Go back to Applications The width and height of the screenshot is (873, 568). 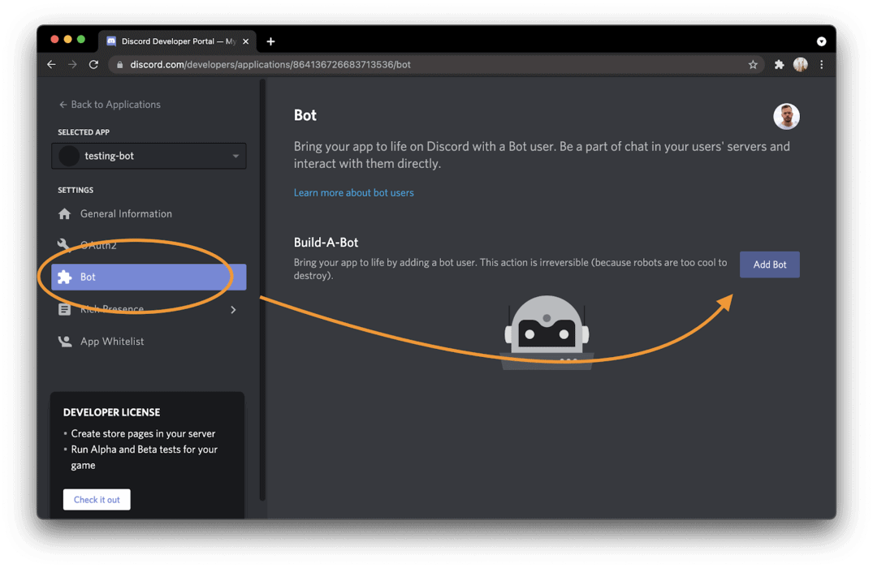click(x=110, y=105)
